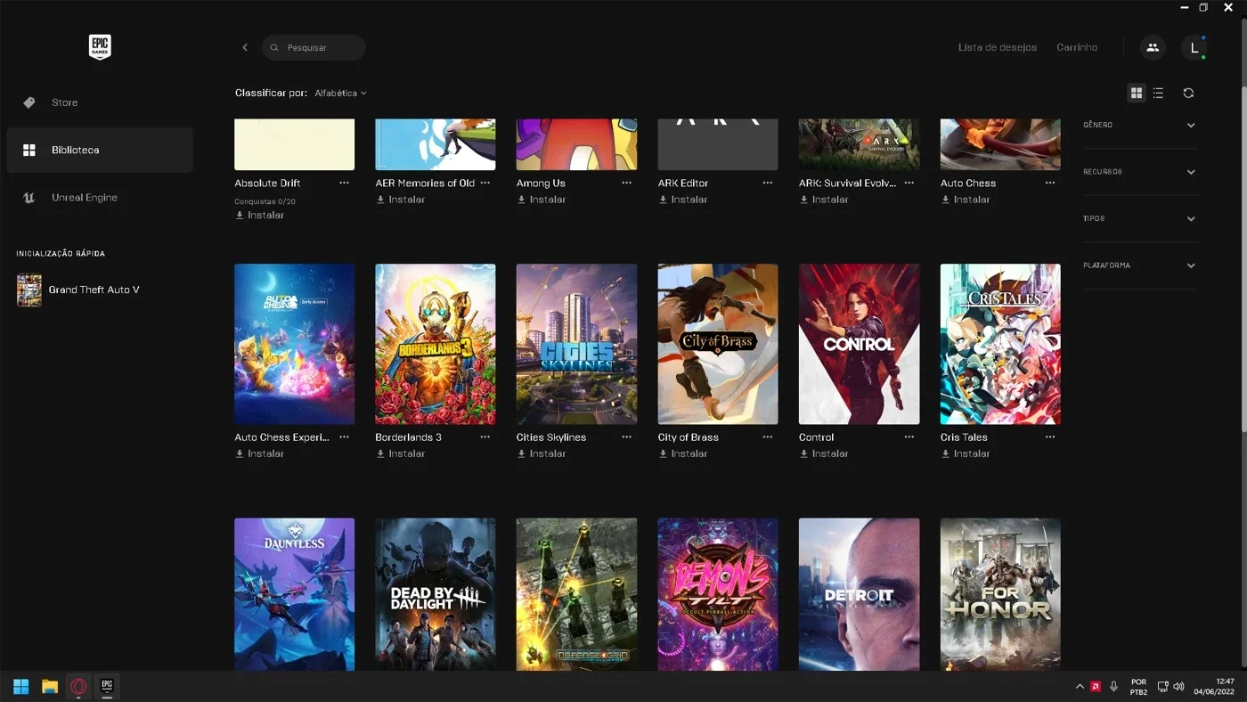The width and height of the screenshot is (1247, 702).
Task: Expand the TIPOS filter
Action: coord(1140,219)
